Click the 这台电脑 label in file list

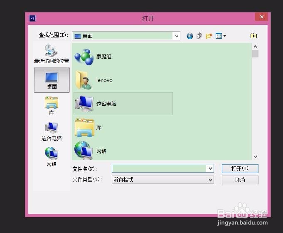point(106,104)
